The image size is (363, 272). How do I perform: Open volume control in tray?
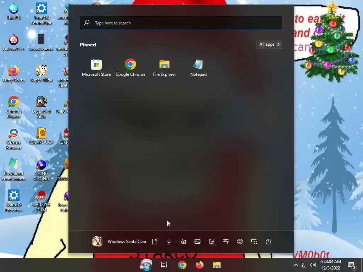(x=313, y=265)
